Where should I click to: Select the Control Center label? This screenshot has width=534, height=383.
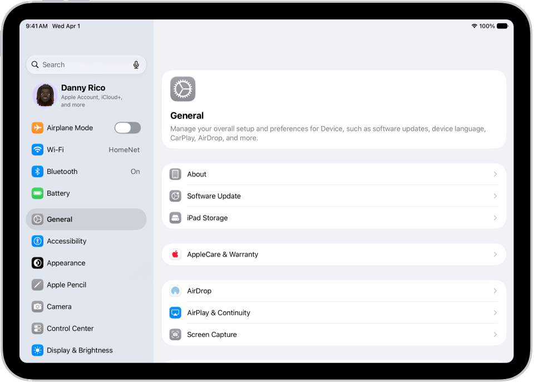(70, 328)
